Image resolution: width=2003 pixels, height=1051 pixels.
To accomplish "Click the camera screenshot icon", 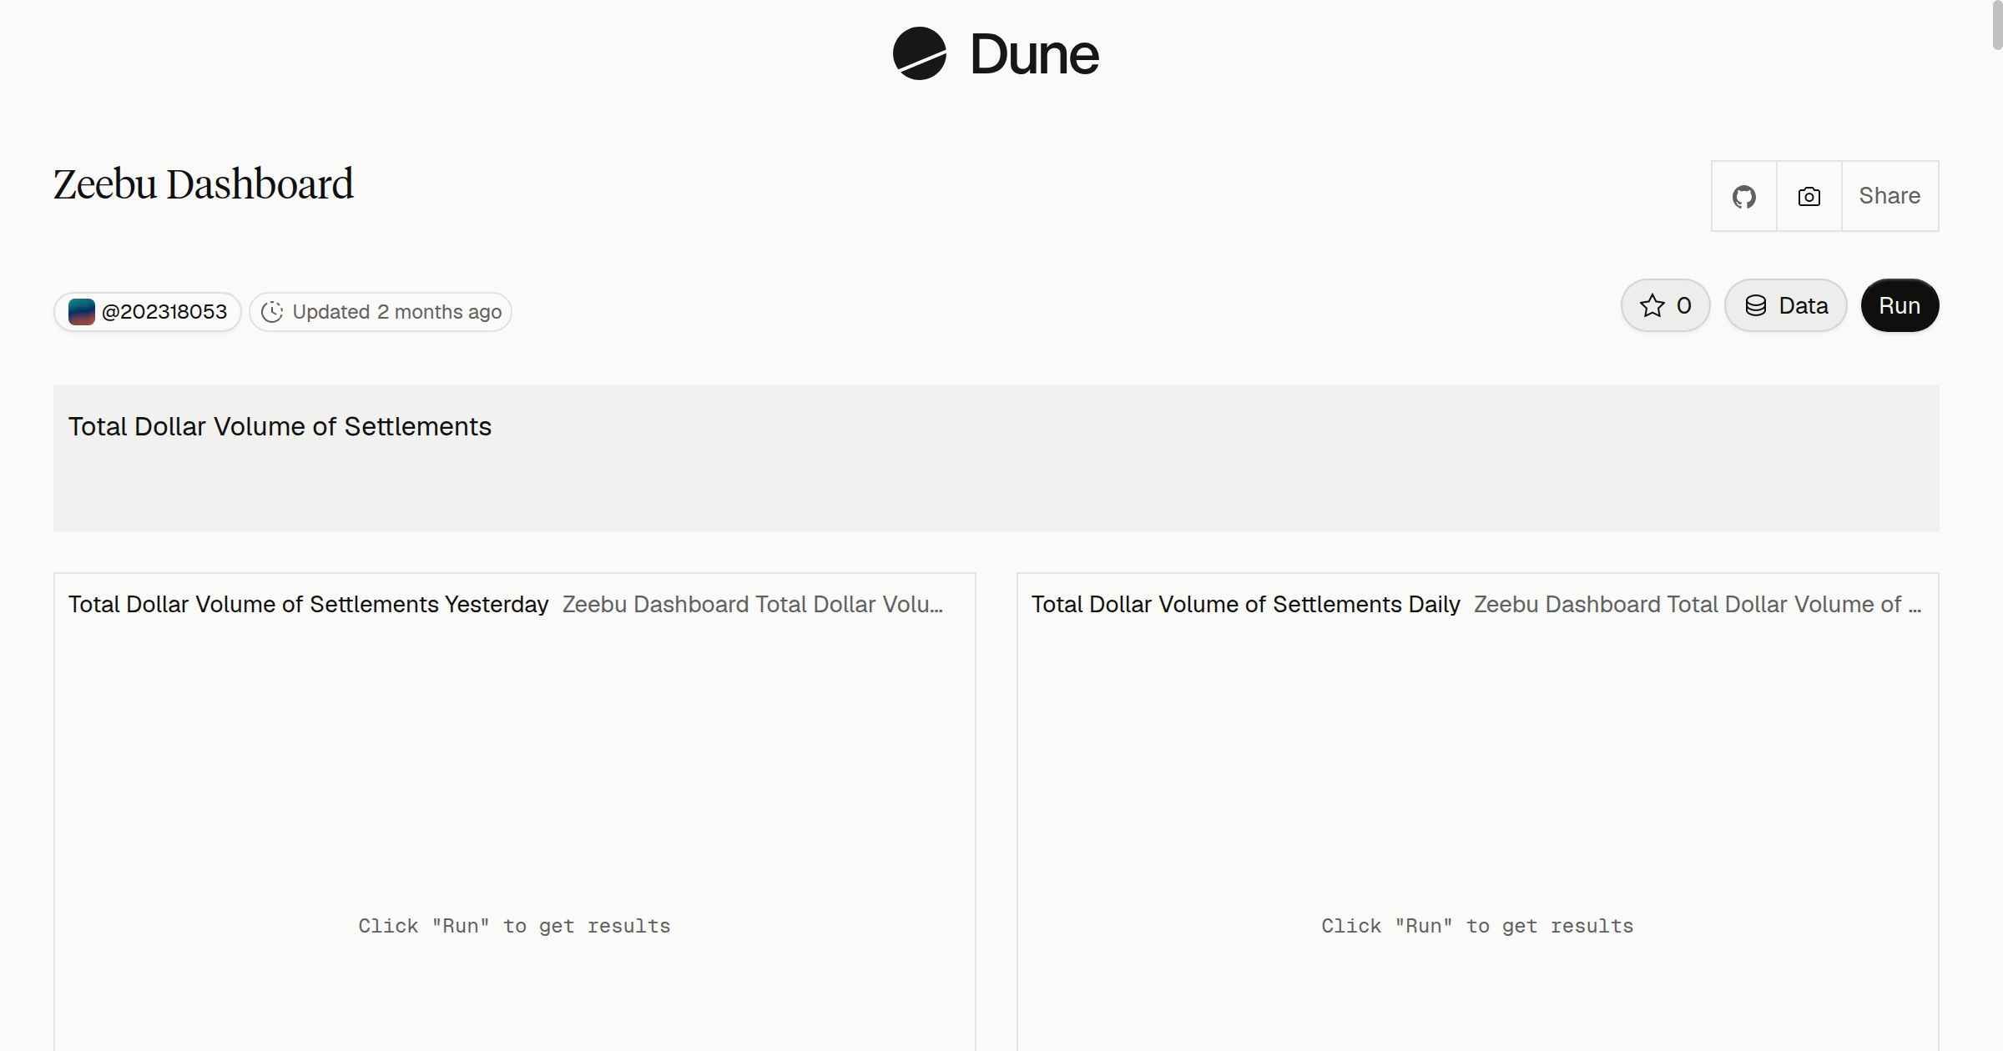I will pyautogui.click(x=1809, y=196).
